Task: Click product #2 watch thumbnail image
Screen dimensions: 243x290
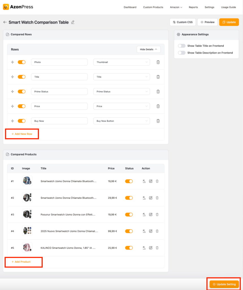Action: pos(27,197)
